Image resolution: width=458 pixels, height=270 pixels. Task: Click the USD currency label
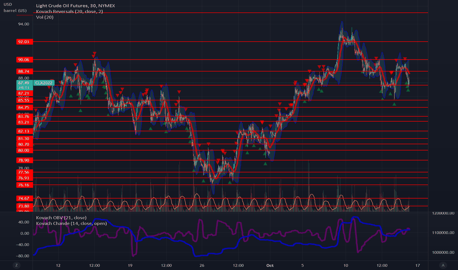click(x=8, y=4)
